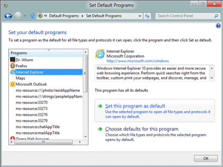Click the description box scroll-down arrow
This screenshot has width=223, height=167.
[x=211, y=78]
